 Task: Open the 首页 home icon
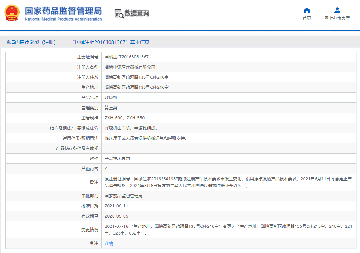point(307,10)
